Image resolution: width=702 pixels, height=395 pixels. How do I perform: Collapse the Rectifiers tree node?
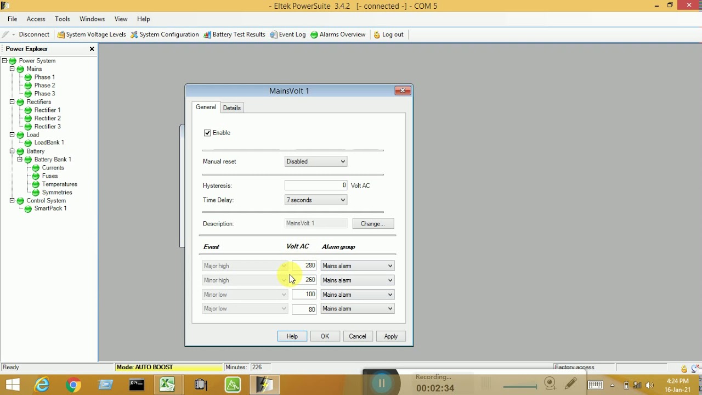click(x=12, y=101)
